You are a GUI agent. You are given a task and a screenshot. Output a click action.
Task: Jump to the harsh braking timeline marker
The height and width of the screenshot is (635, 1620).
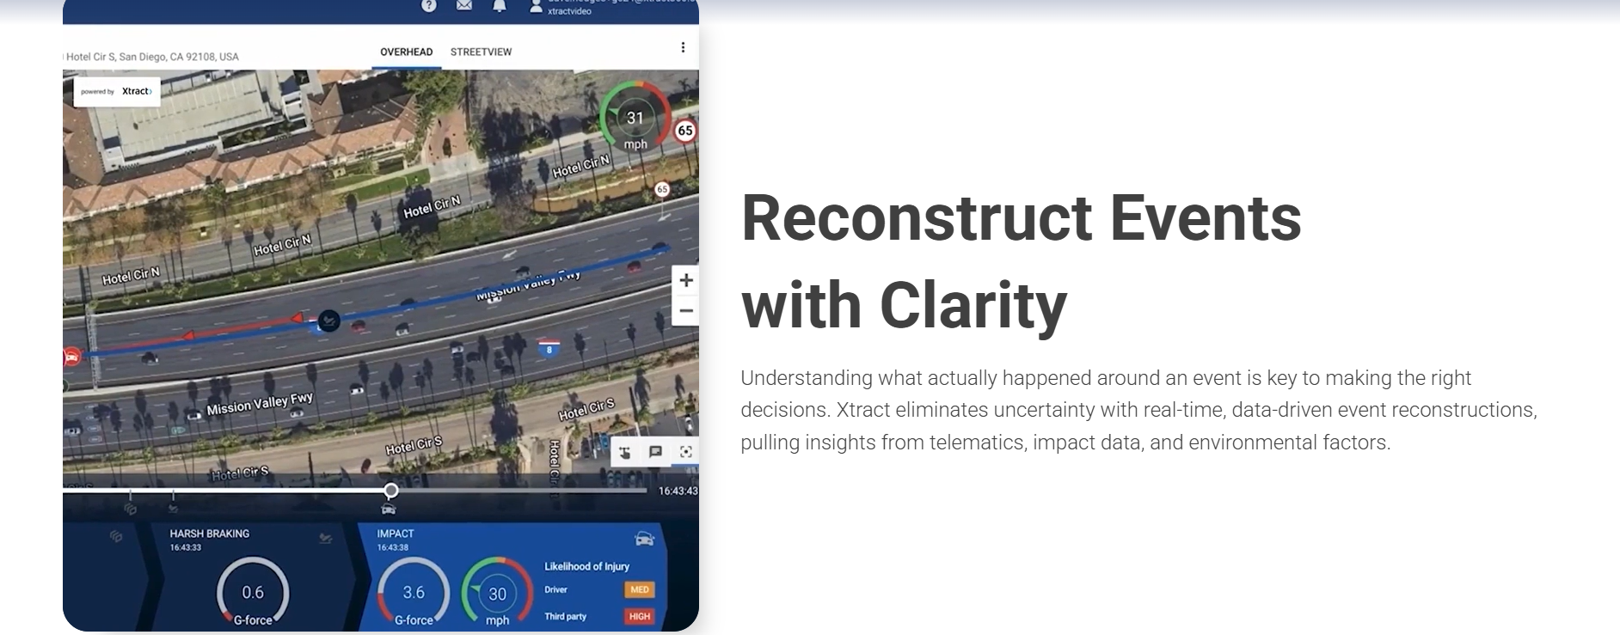(173, 509)
